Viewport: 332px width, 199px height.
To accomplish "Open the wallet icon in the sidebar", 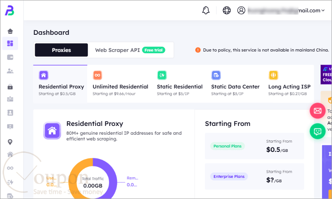I will (10, 57).
